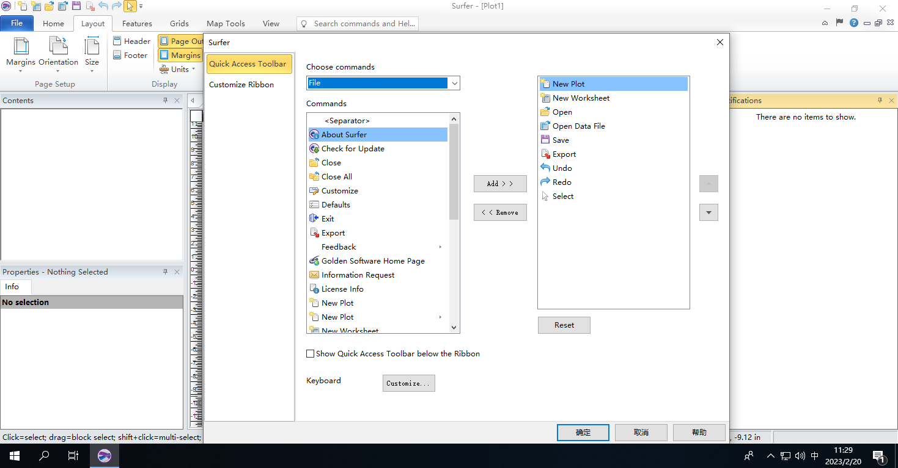
Task: Click the Help question mark icon
Action: click(853, 23)
